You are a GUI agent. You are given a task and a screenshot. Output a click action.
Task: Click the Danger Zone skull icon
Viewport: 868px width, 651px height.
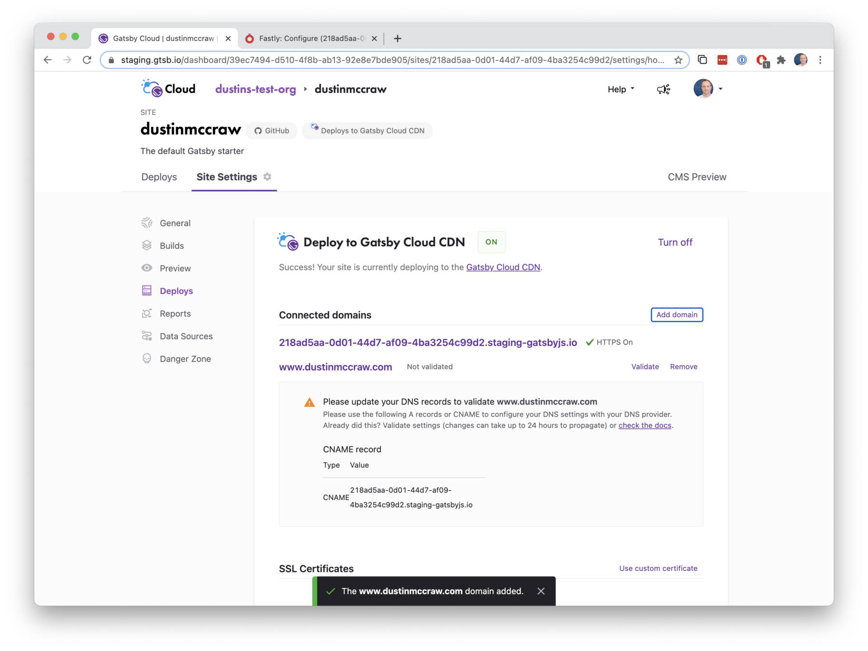pyautogui.click(x=147, y=358)
